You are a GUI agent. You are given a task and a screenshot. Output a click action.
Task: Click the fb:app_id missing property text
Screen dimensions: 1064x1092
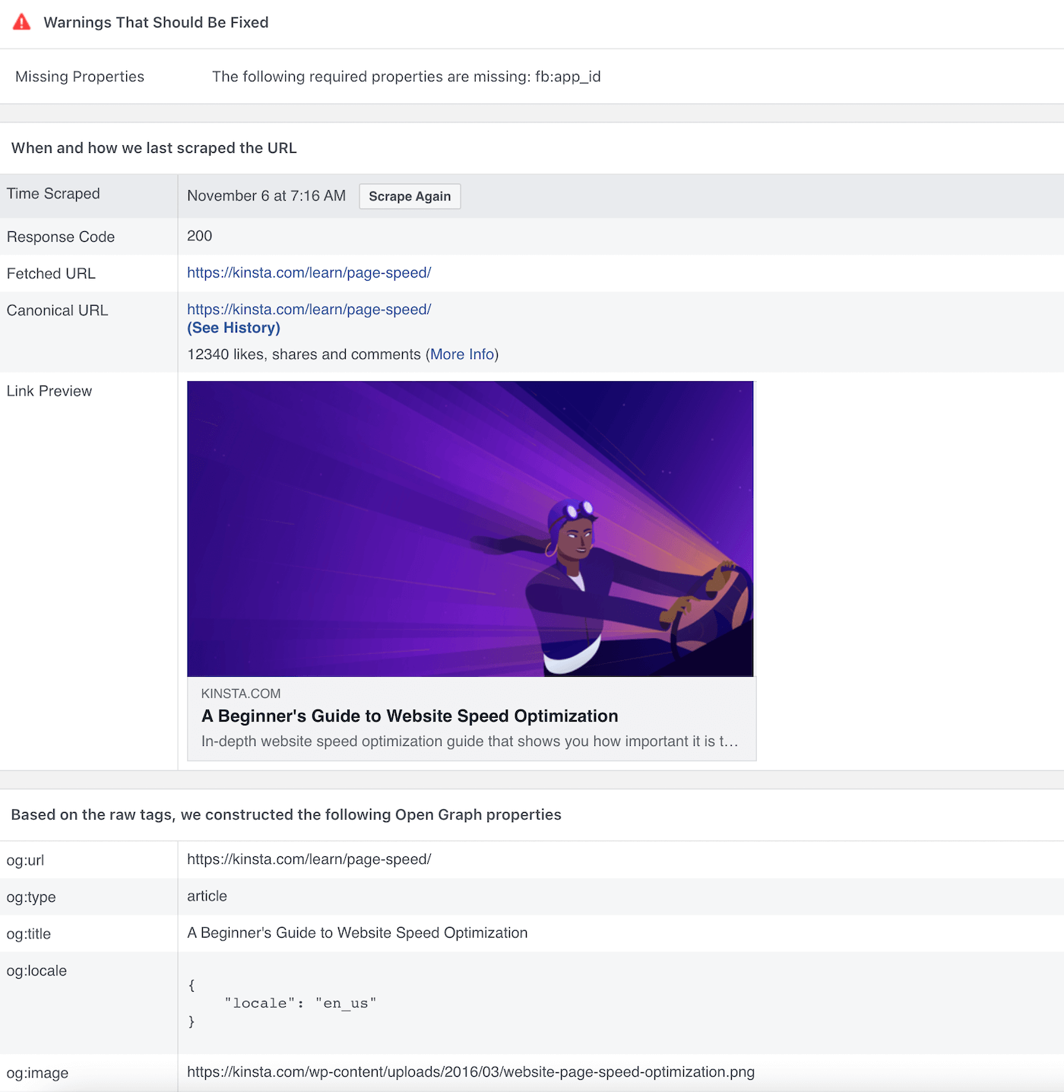click(x=567, y=76)
